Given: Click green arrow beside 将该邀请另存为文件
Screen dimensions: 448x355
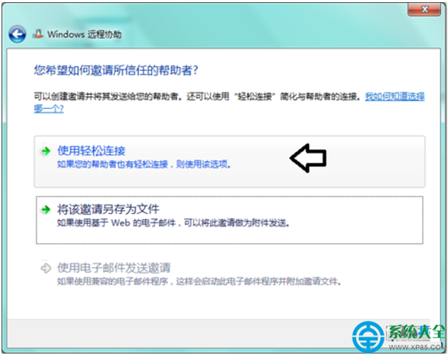Looking at the screenshot, I should point(46,210).
